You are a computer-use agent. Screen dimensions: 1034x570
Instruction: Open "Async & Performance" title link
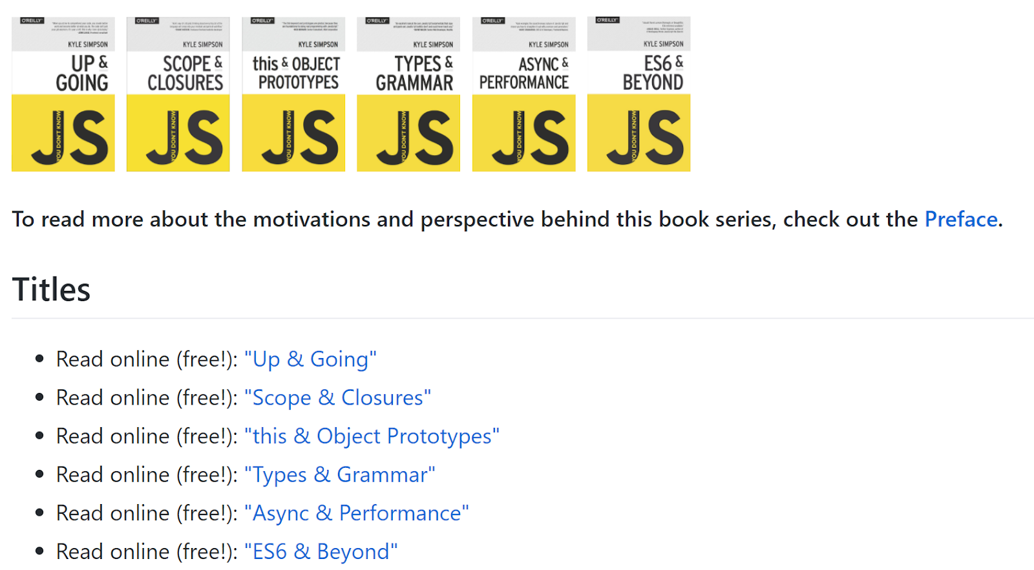(x=356, y=513)
